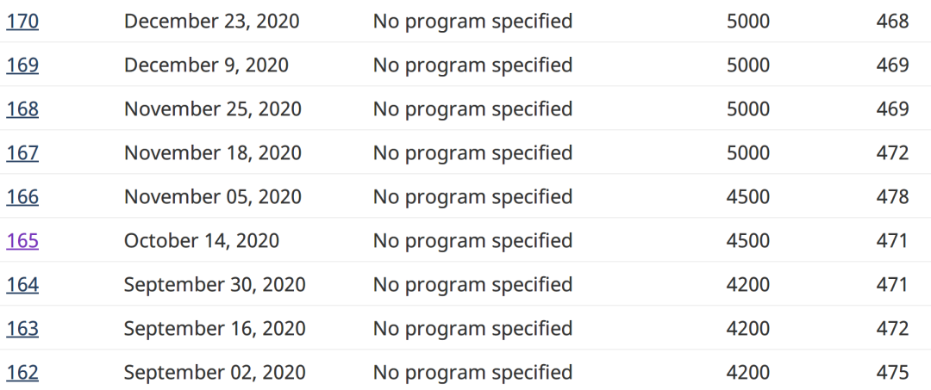Open draw number 168 link

tap(22, 109)
